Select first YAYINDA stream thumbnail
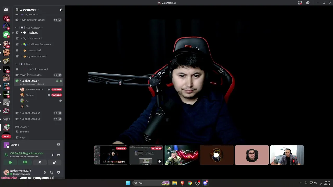Screen dimensions: 333x187 [x=111, y=155]
